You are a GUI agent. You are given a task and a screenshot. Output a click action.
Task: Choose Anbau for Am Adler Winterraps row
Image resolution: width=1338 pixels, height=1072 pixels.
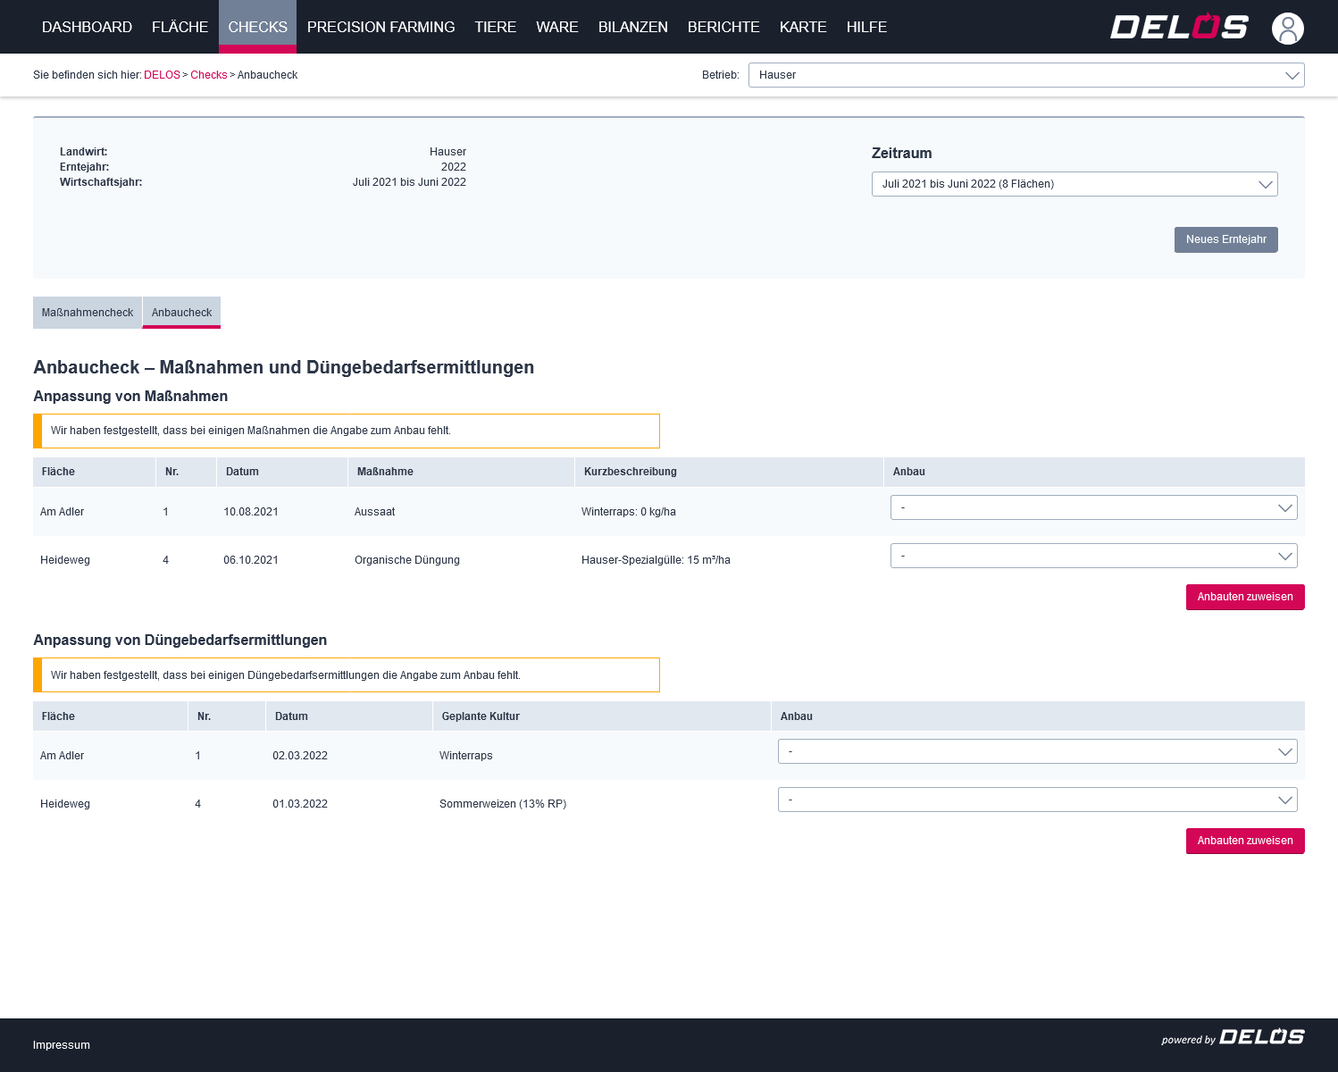1037,751
